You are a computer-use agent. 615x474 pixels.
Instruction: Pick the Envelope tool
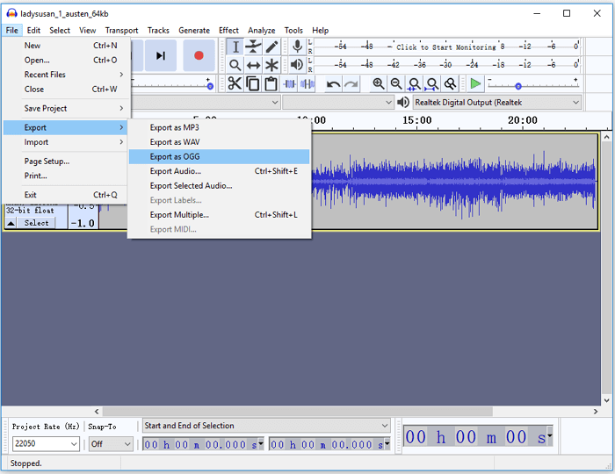(x=254, y=47)
